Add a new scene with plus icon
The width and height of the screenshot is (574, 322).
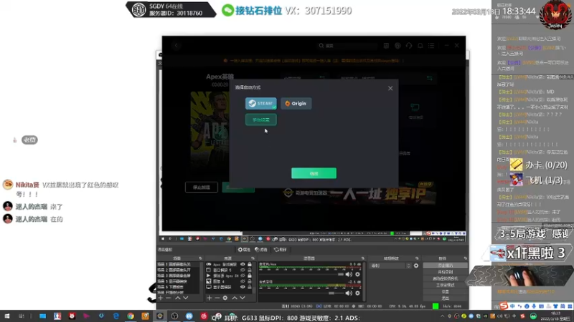click(160, 298)
